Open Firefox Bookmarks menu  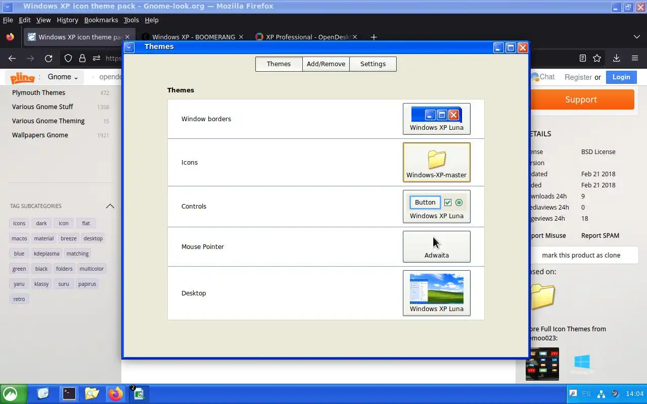pyautogui.click(x=101, y=20)
